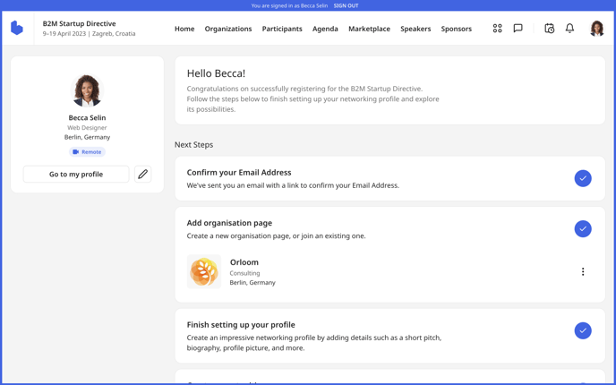Open the Marketplace menu item
Viewport: 616px width, 385px height.
[369, 29]
